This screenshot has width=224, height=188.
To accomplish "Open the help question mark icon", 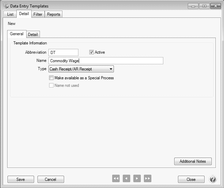I will tap(213, 179).
